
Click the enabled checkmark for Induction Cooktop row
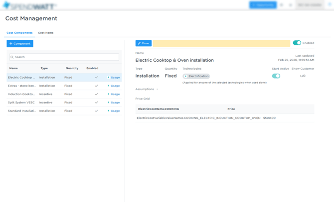[96, 94]
